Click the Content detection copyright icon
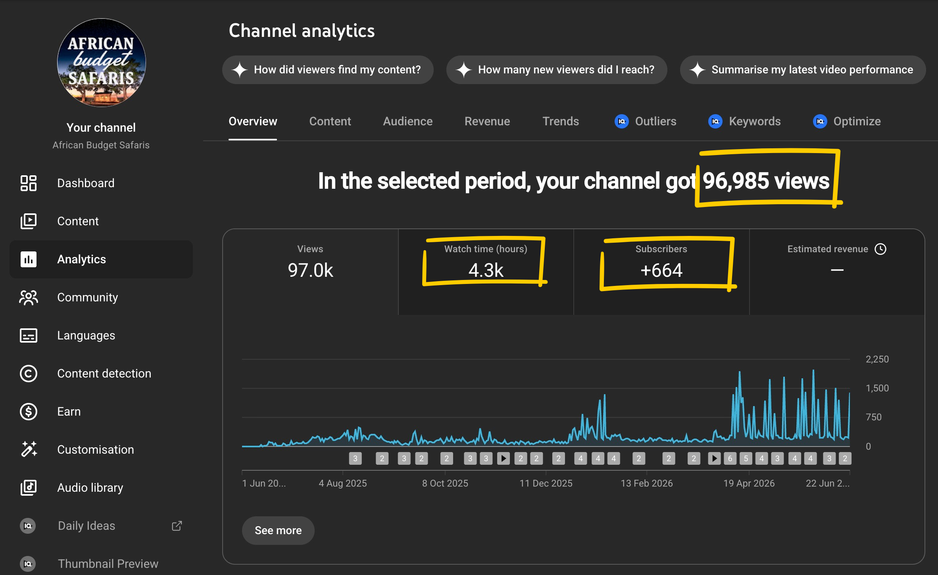The width and height of the screenshot is (938, 575). coord(29,374)
